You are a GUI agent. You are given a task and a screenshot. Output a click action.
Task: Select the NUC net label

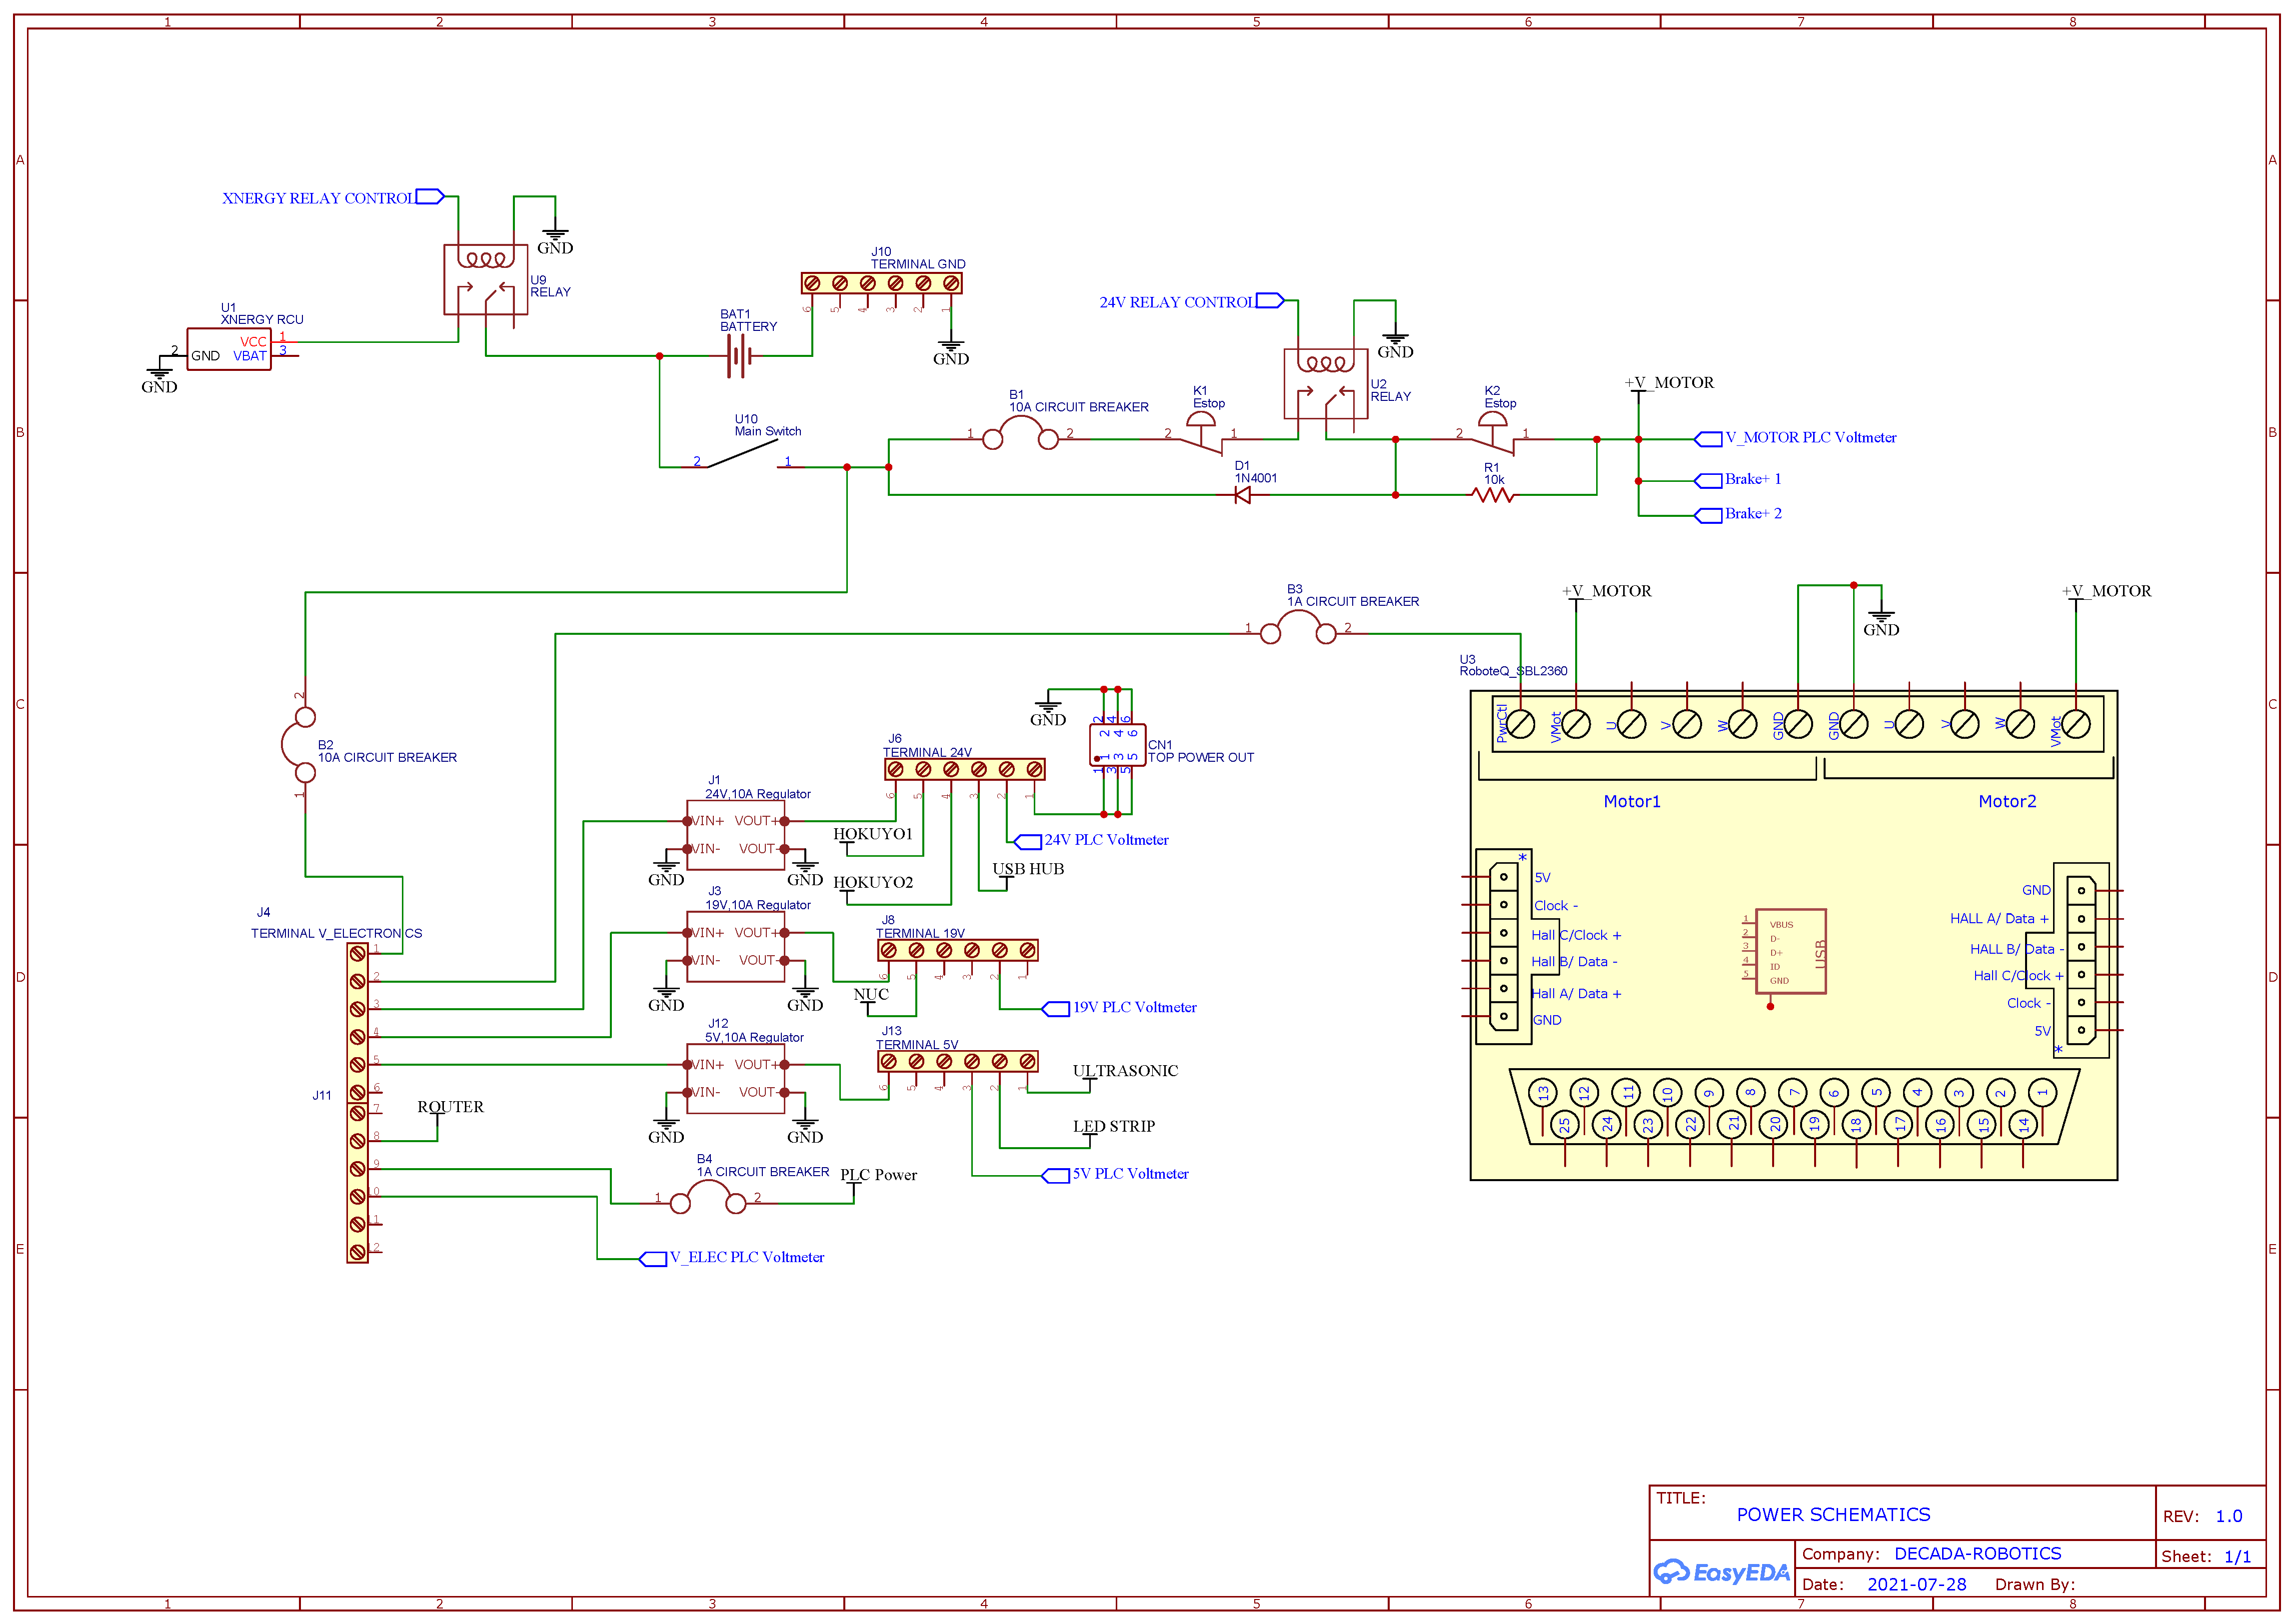pos(871,994)
